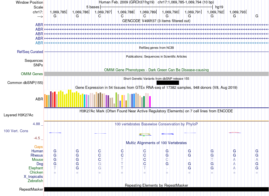This screenshot has width=269, height=196.
Task: Click the cyan bar in GTEx chart
Action: [x=85, y=101]
